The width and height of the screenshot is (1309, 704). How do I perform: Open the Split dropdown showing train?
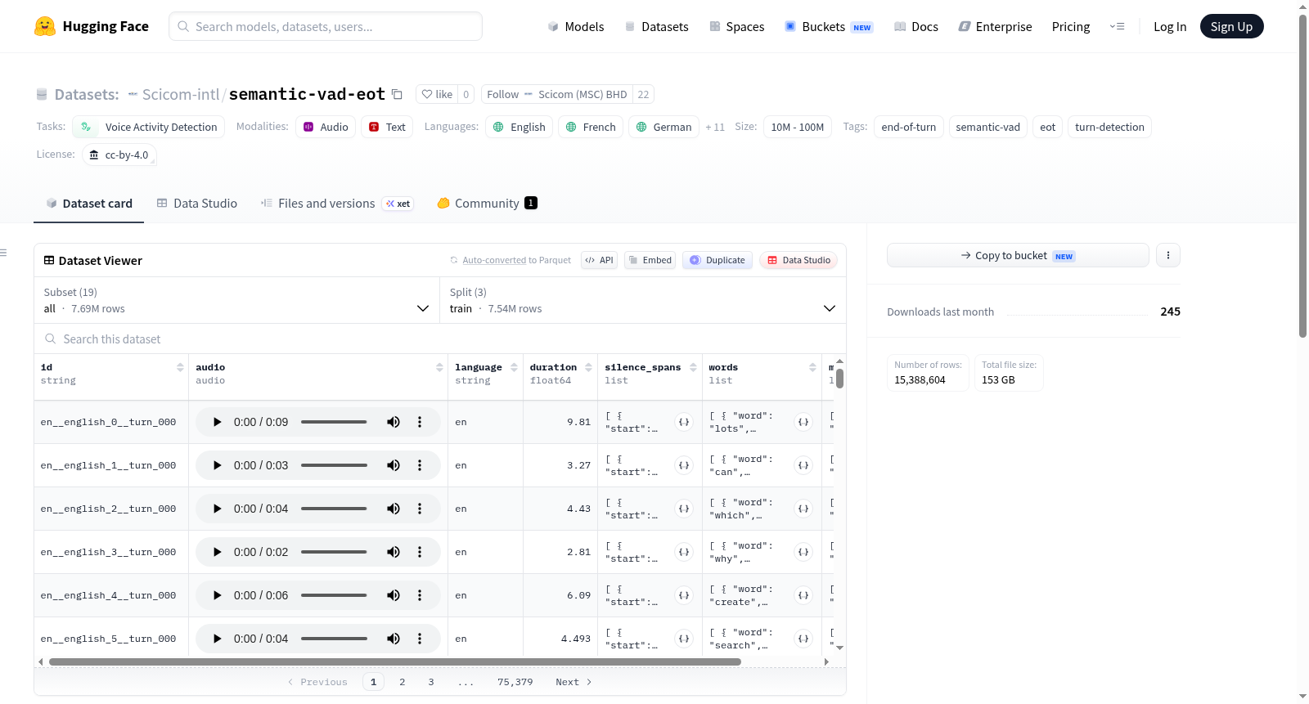click(643, 300)
